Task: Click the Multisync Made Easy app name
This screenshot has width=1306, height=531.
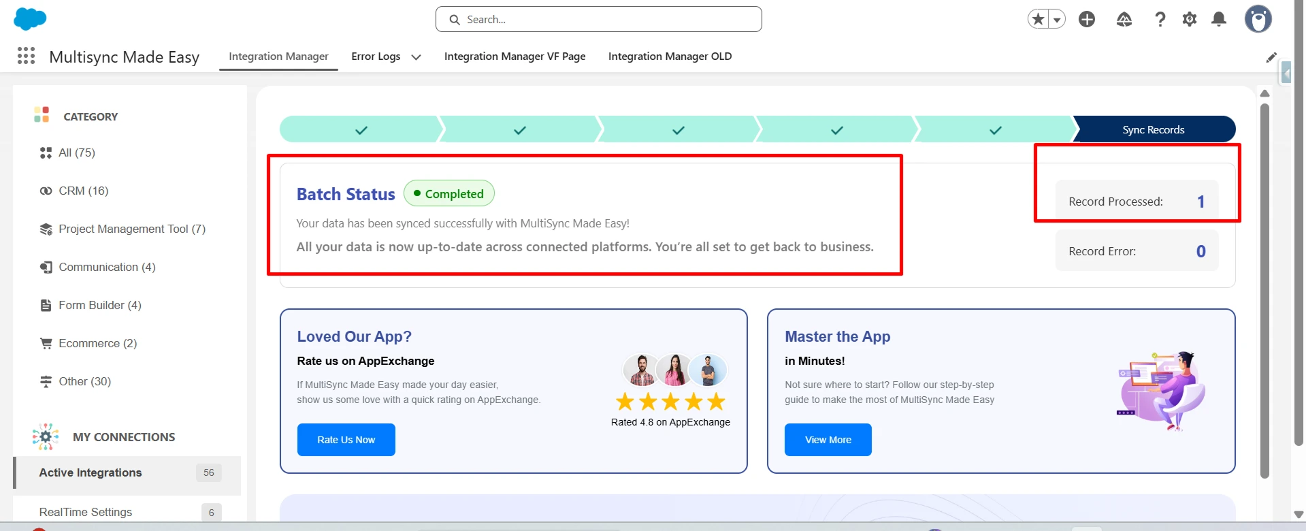Action: coord(125,57)
